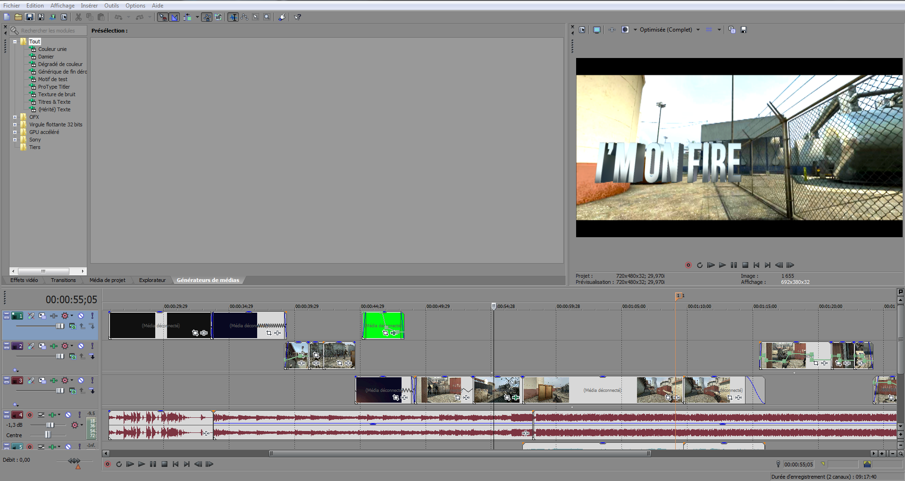Click the volume slider handle on audio track 4
The height and width of the screenshot is (481, 905).
pos(50,425)
